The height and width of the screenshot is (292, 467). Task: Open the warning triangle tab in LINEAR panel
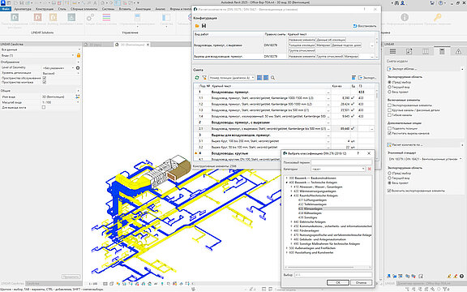click(458, 52)
